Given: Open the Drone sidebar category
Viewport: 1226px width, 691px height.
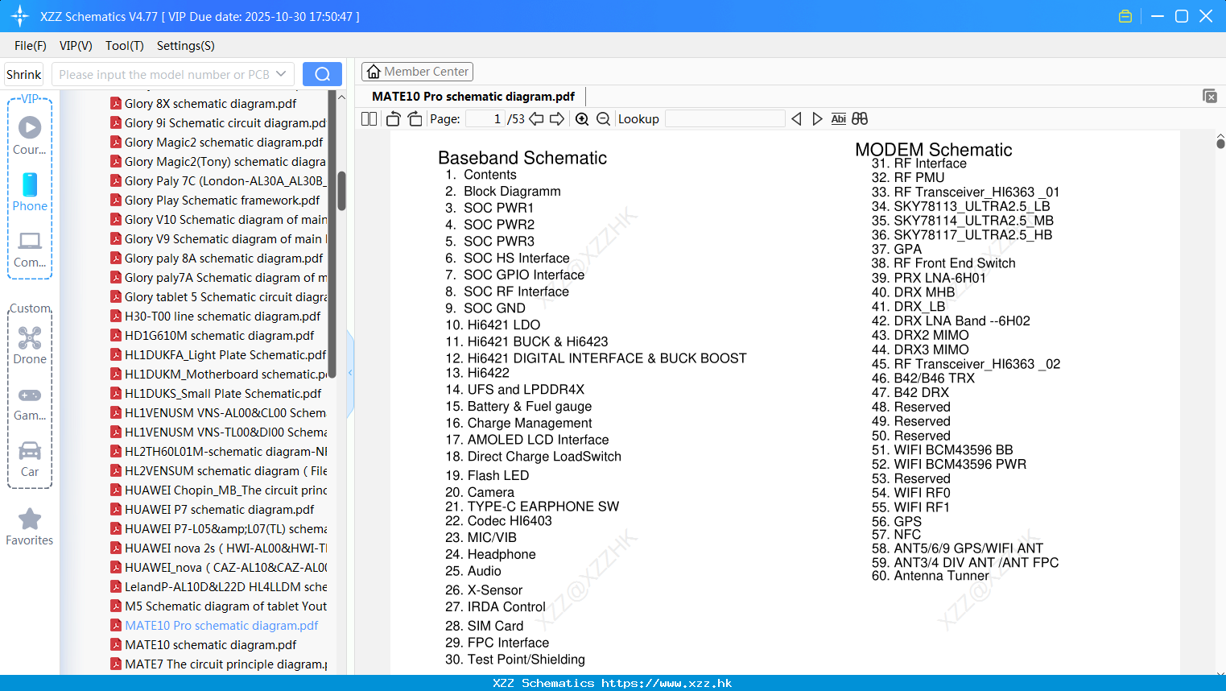Looking at the screenshot, I should click(x=30, y=345).
